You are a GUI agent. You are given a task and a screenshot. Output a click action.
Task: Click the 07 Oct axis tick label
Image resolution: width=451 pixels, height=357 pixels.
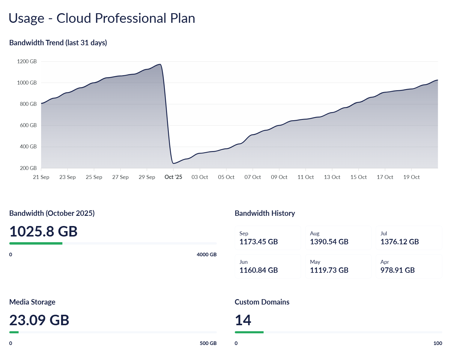(252, 177)
